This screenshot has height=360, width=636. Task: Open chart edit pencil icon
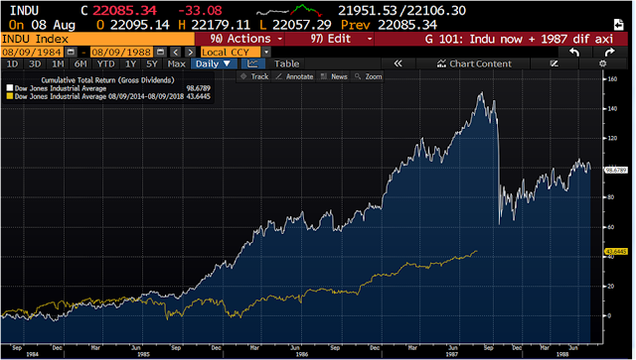[555, 63]
